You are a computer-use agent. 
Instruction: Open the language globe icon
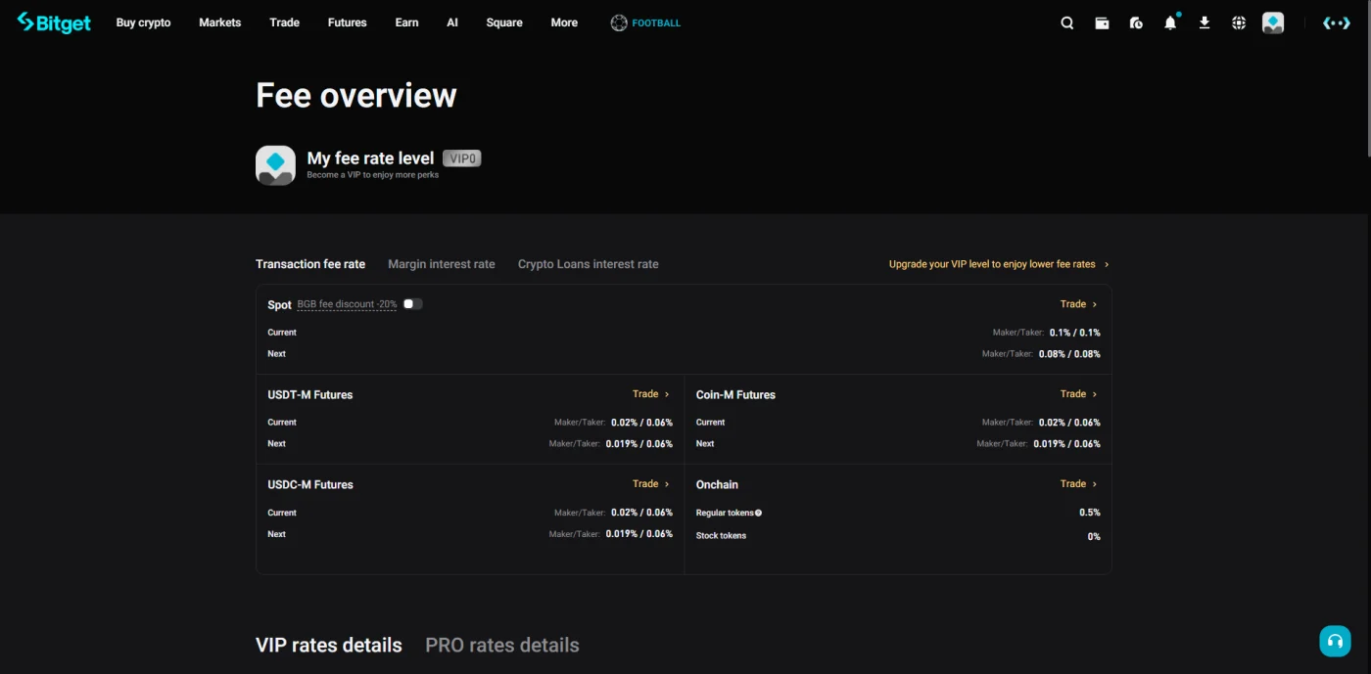[1239, 23]
